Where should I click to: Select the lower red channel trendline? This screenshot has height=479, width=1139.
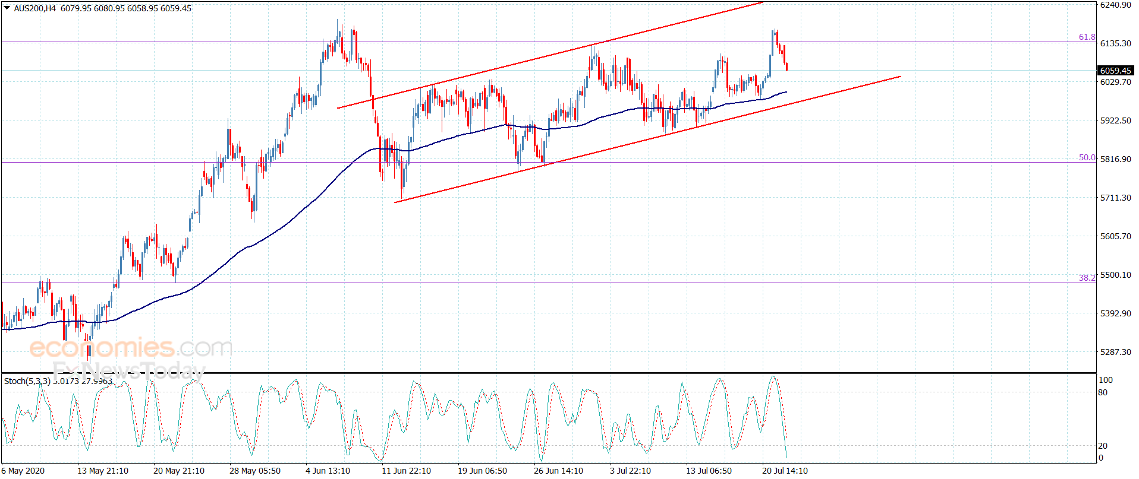point(647,139)
